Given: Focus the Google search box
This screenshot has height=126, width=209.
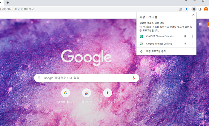Looking at the screenshot, I should click(87, 78).
